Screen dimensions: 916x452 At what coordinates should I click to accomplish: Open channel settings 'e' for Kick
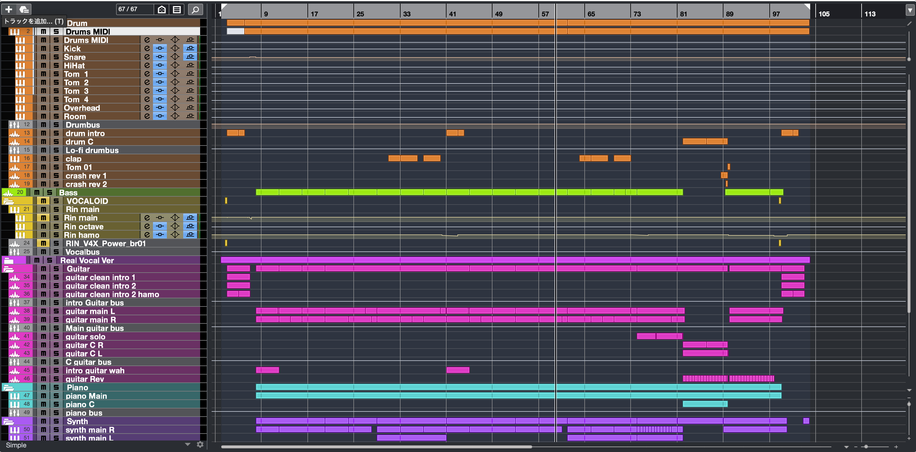[x=147, y=48]
